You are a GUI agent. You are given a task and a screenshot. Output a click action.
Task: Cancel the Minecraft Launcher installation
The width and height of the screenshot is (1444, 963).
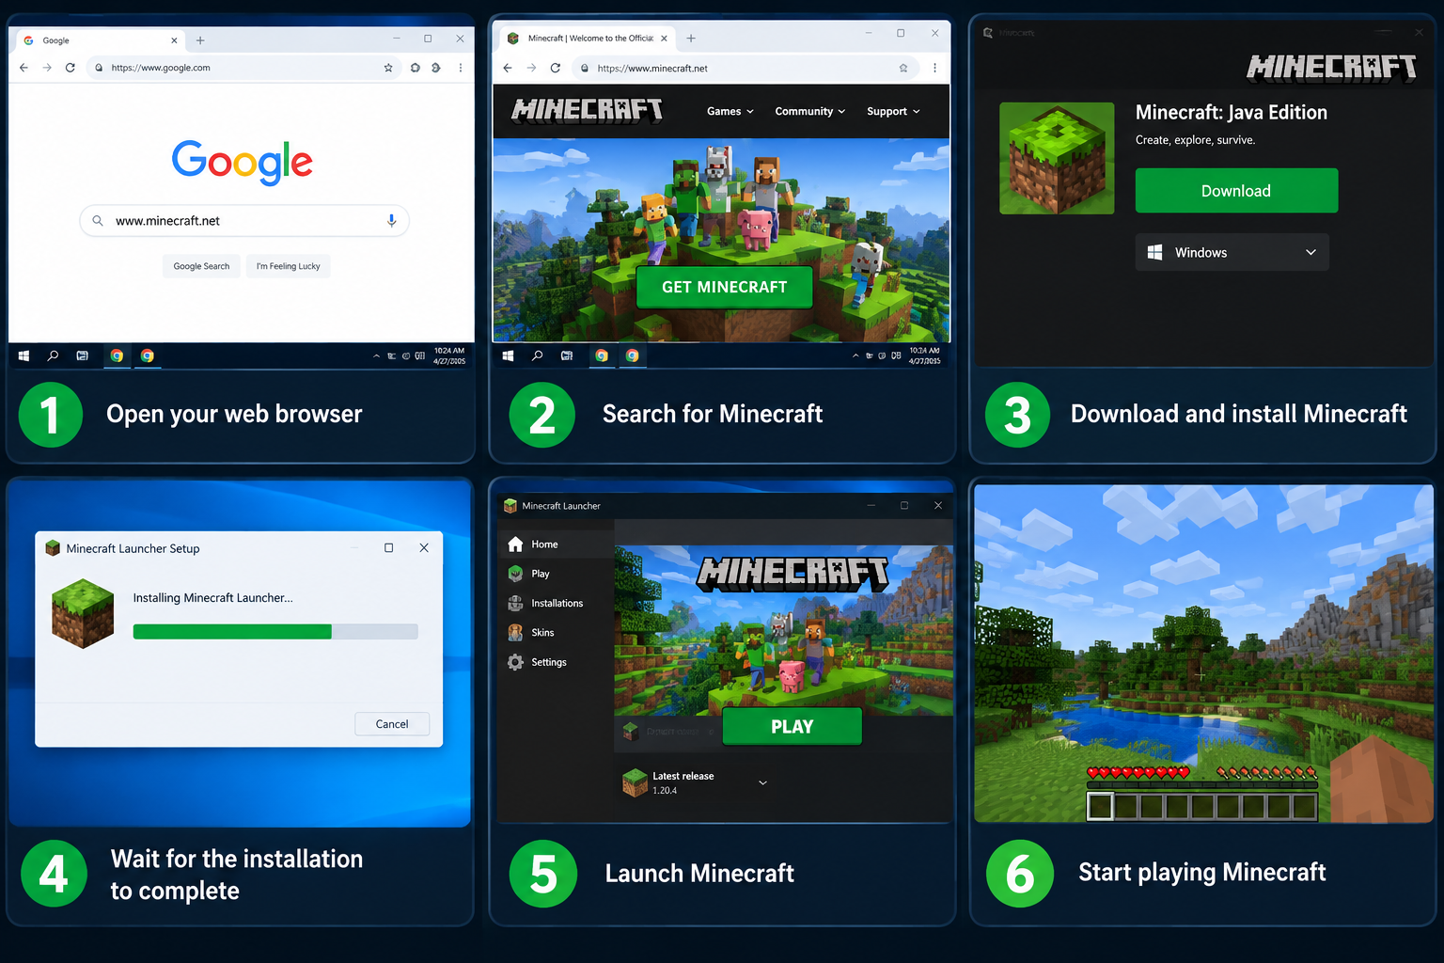[x=392, y=724]
